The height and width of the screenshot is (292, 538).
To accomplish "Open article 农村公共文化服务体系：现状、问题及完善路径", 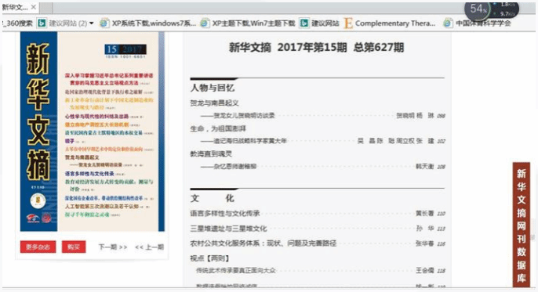I will pos(264,243).
